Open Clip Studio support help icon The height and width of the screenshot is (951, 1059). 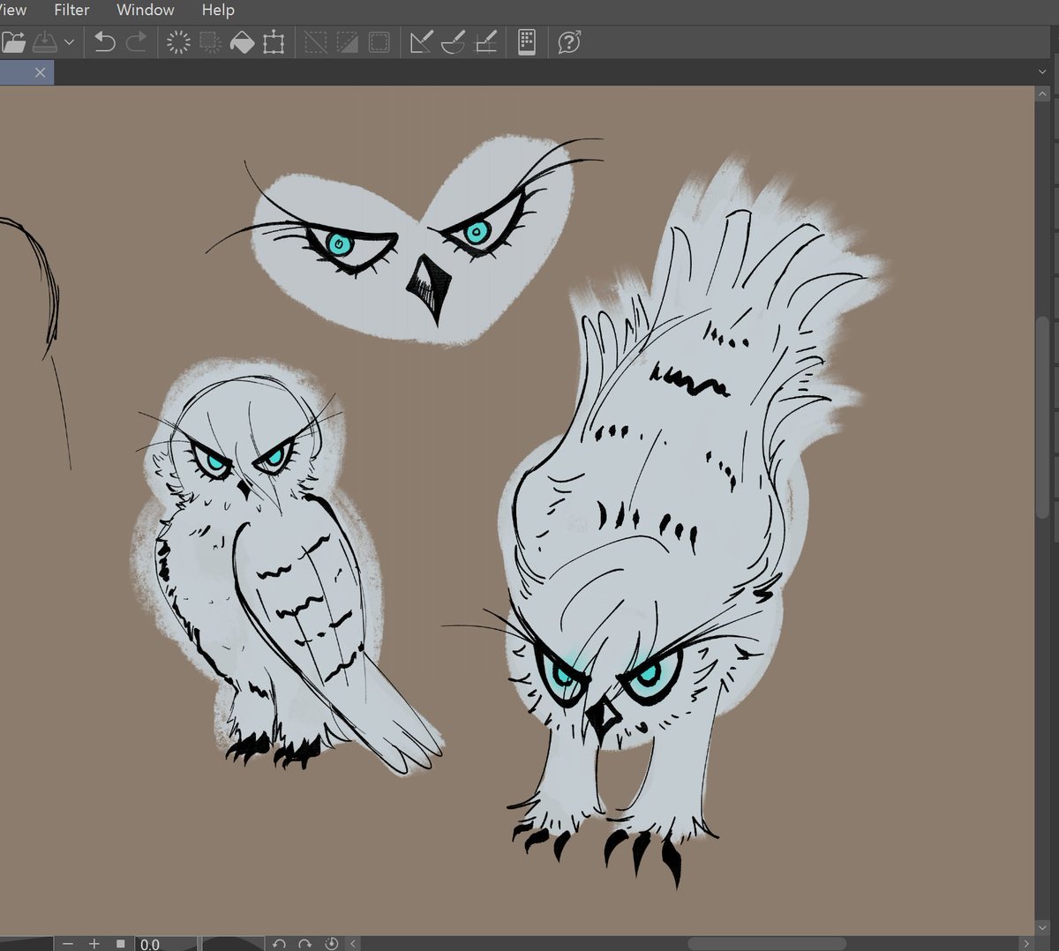click(x=569, y=41)
